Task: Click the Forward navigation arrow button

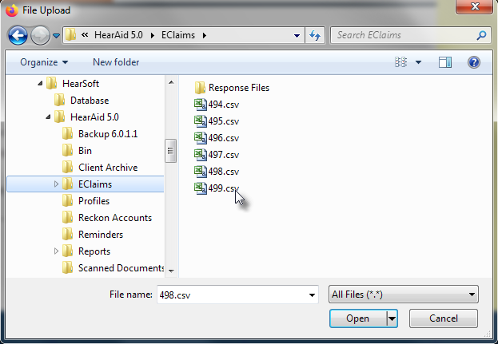Action: point(40,35)
